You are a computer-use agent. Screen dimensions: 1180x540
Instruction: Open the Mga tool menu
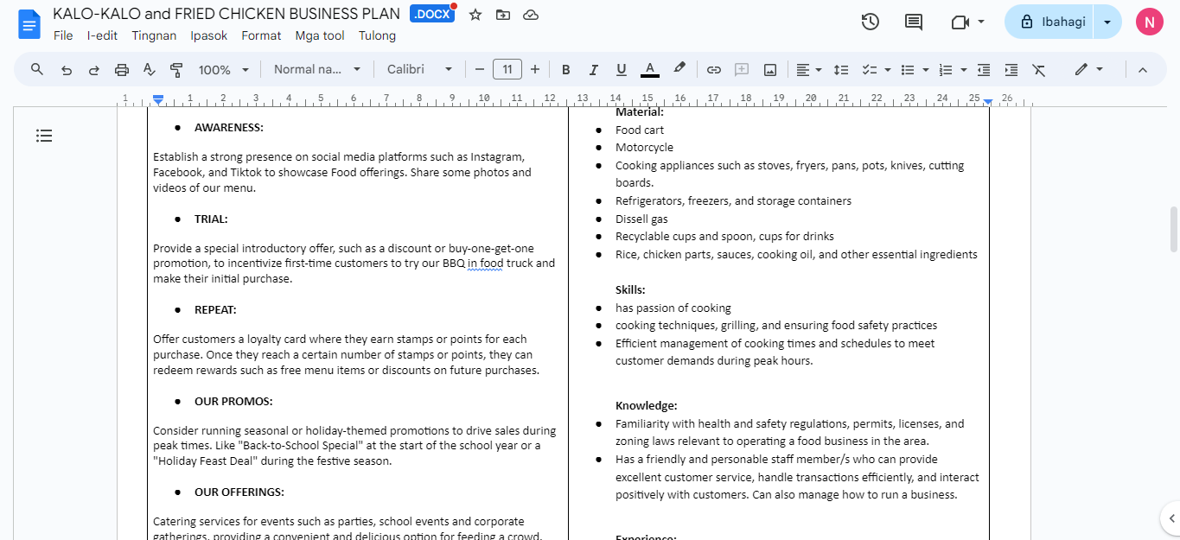[x=320, y=35]
